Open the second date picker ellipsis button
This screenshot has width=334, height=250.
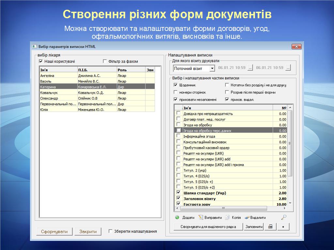pyautogui.click(x=288, y=68)
